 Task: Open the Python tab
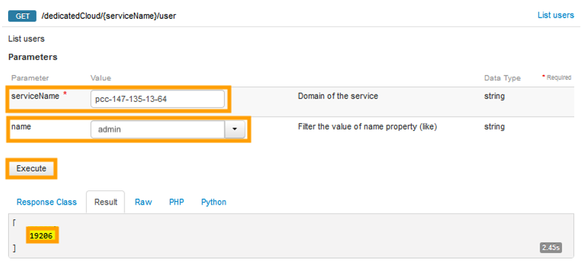tap(214, 202)
